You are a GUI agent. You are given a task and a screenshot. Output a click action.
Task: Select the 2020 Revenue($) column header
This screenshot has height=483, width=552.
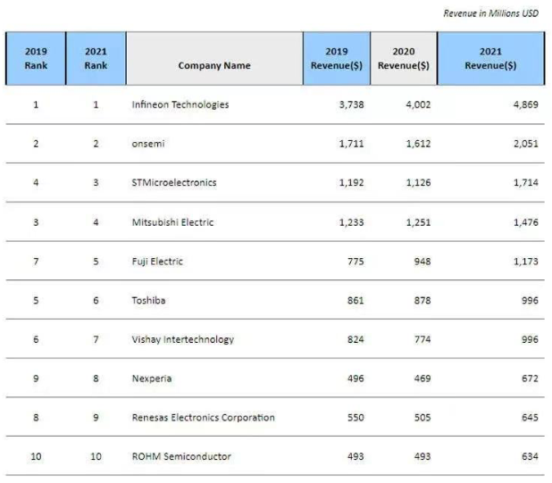[403, 59]
